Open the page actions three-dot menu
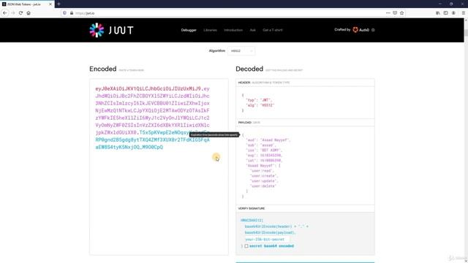 [388, 13]
